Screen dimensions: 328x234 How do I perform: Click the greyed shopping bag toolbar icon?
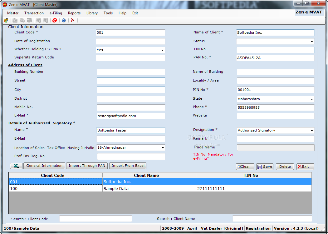tap(15, 20)
